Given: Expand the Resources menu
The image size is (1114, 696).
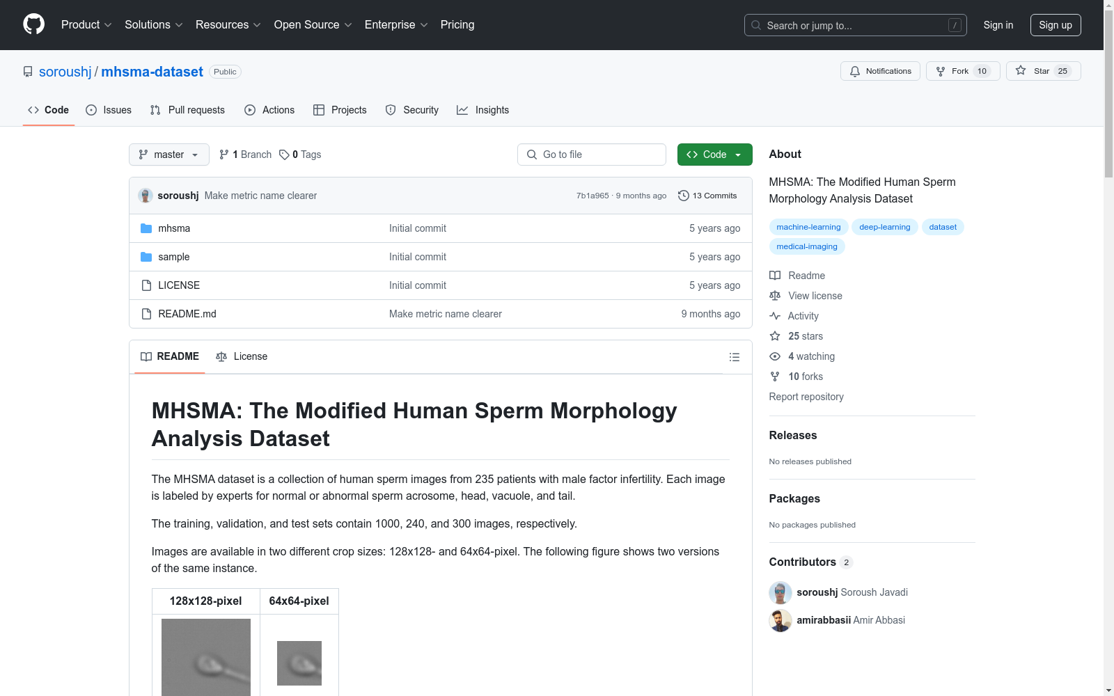Looking at the screenshot, I should (x=228, y=25).
